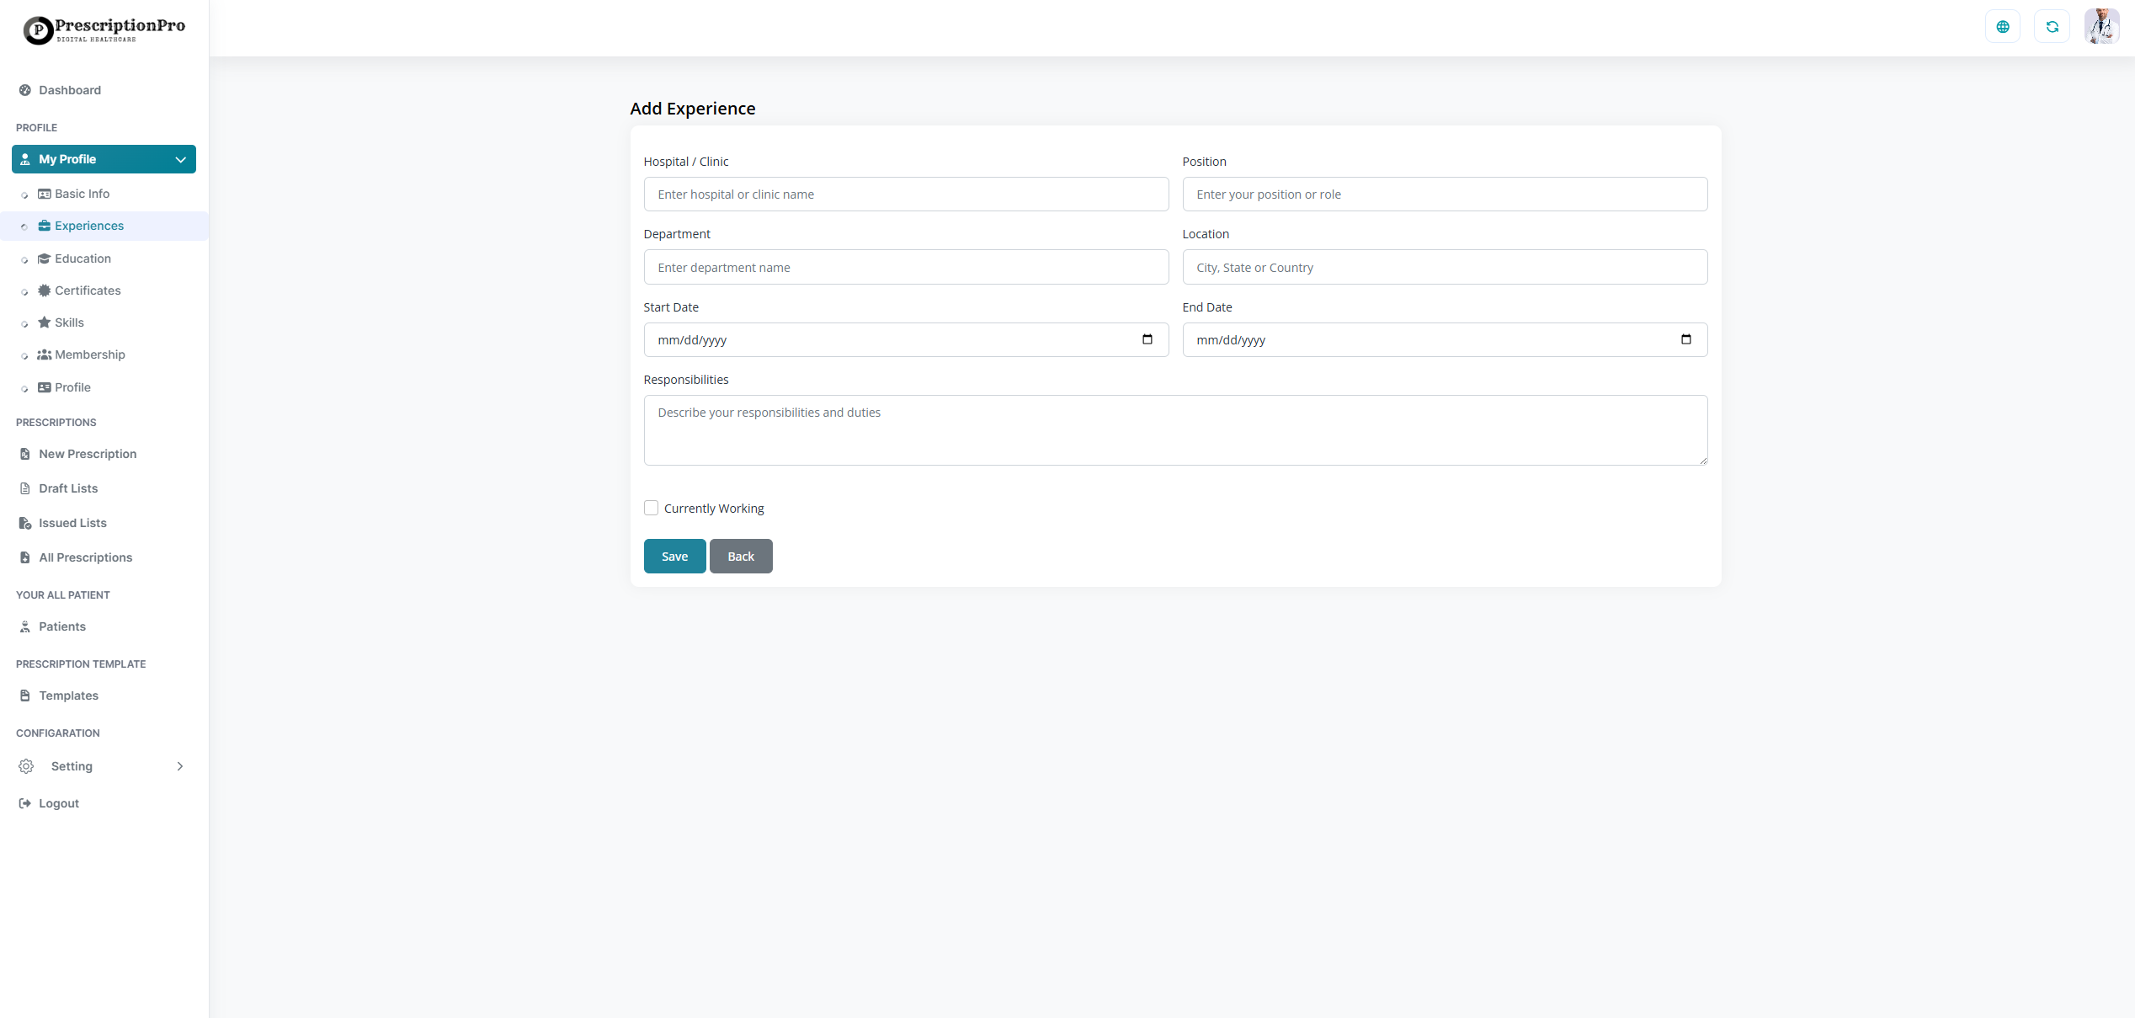Image resolution: width=2135 pixels, height=1018 pixels.
Task: Open the End Date calendar picker
Action: (x=1687, y=339)
